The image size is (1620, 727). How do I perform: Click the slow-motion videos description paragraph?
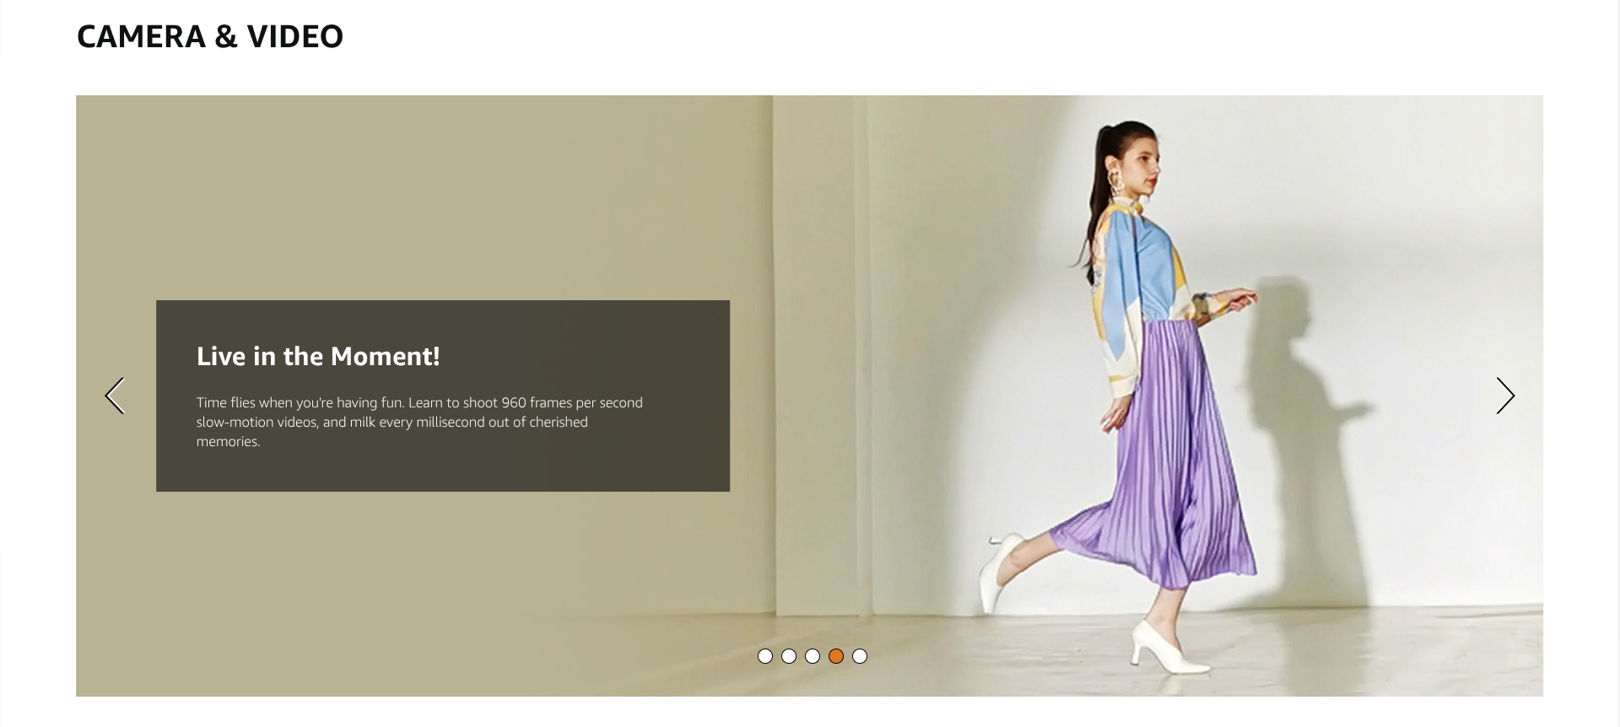point(419,422)
